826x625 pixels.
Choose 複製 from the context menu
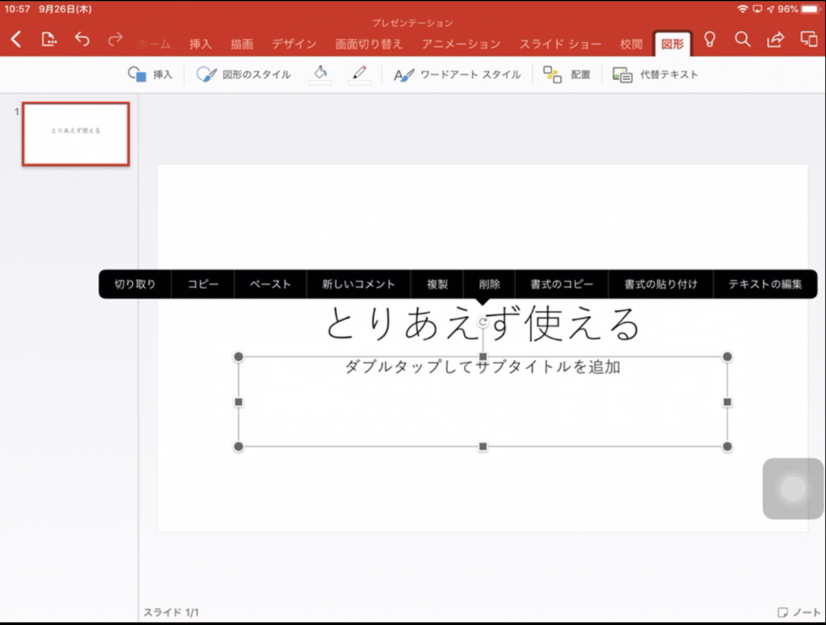(x=436, y=284)
